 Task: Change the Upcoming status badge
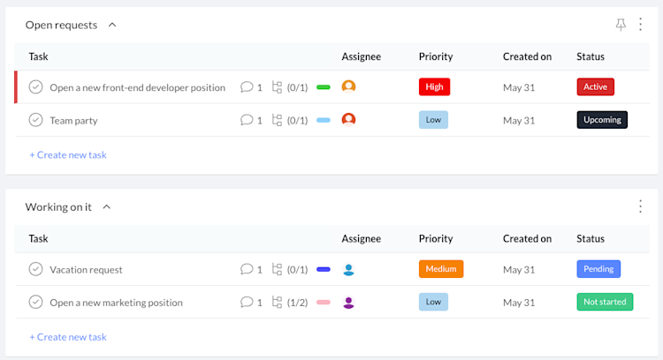pyautogui.click(x=602, y=120)
